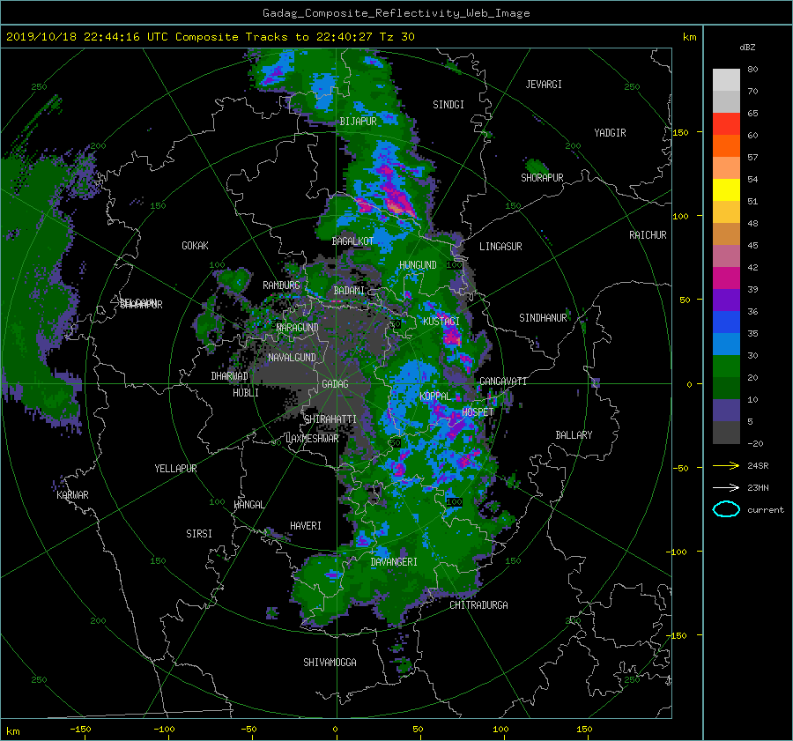Click the KUSTAGI town label

pos(441,322)
